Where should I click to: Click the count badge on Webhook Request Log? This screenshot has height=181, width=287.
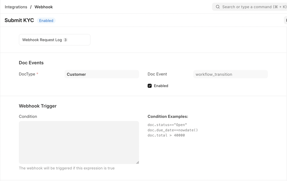coord(65,40)
